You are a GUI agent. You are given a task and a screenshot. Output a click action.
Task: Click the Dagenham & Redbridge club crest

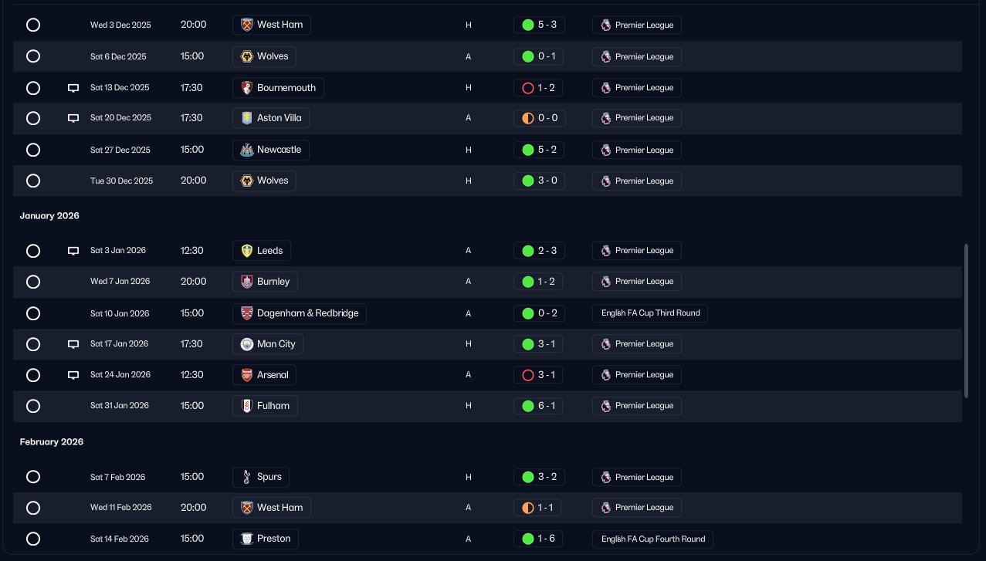tap(246, 313)
